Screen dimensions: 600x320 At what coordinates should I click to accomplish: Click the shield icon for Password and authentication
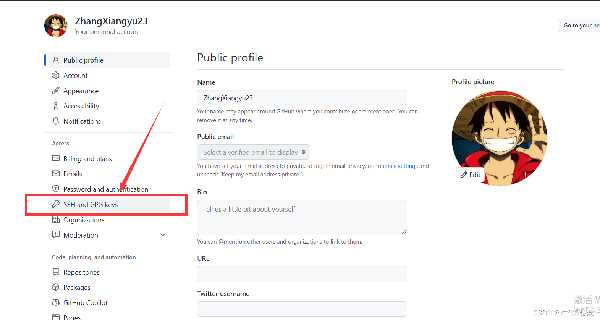tap(56, 189)
